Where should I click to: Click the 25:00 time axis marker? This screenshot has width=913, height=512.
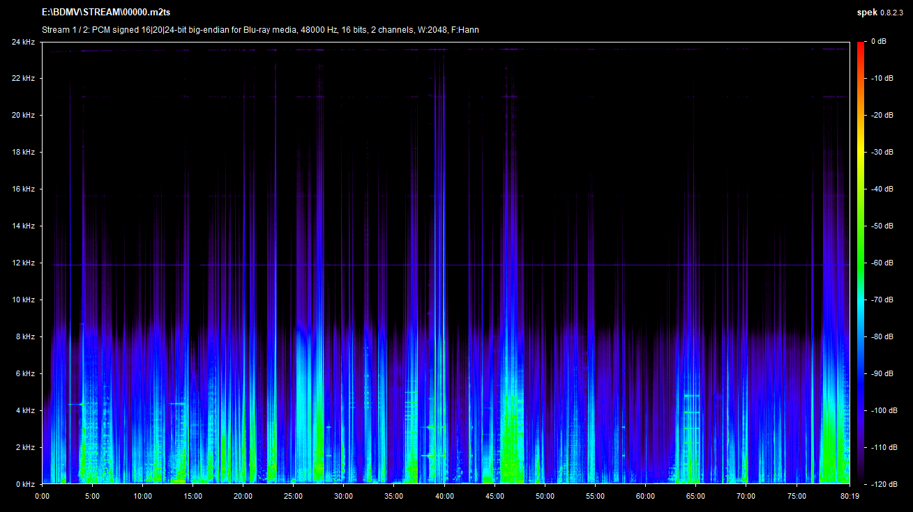click(294, 497)
